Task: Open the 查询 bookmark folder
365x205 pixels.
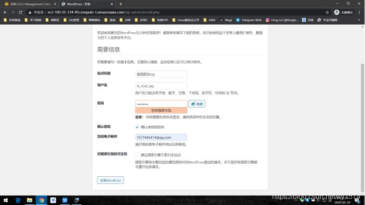Action: tap(110, 20)
